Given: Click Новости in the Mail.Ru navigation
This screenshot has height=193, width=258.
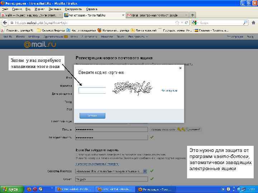Looking at the screenshot, I should tap(107, 37).
